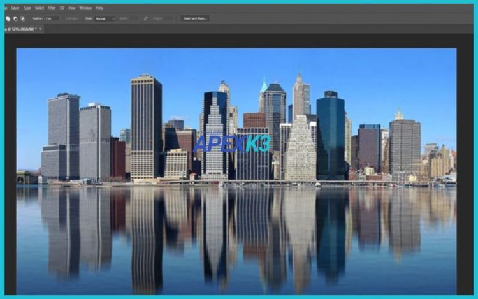Swap width and height with the arrows icon
This screenshot has width=478, height=299.
145,18
